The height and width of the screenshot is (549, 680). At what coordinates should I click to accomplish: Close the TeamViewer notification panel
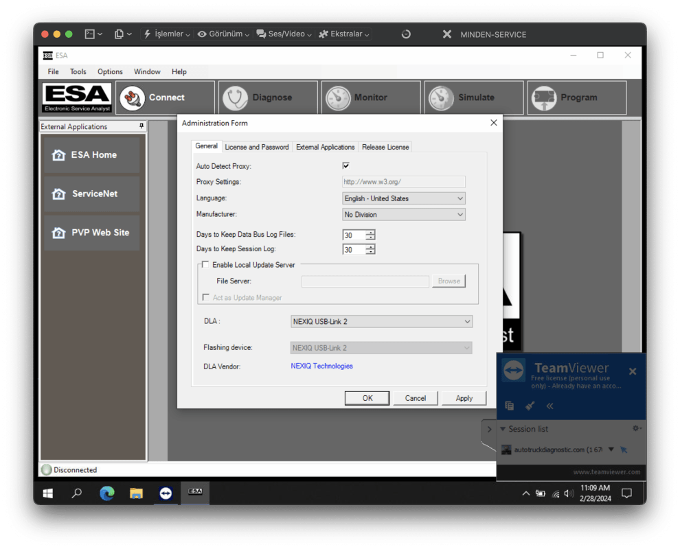tap(633, 371)
